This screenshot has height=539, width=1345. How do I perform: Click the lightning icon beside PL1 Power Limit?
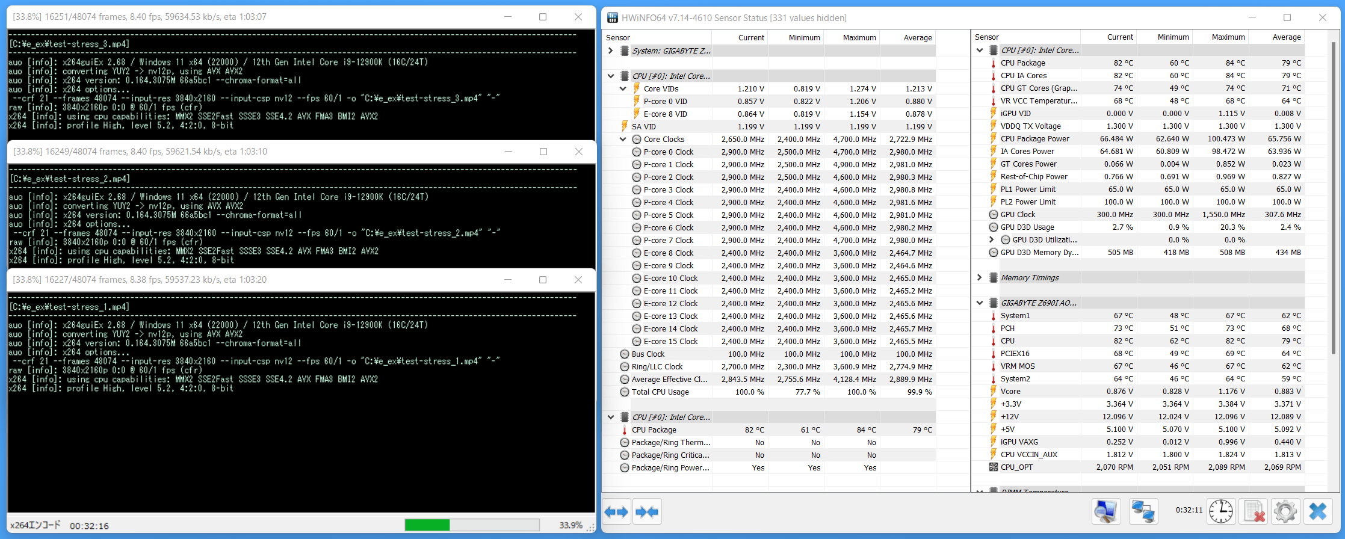993,189
